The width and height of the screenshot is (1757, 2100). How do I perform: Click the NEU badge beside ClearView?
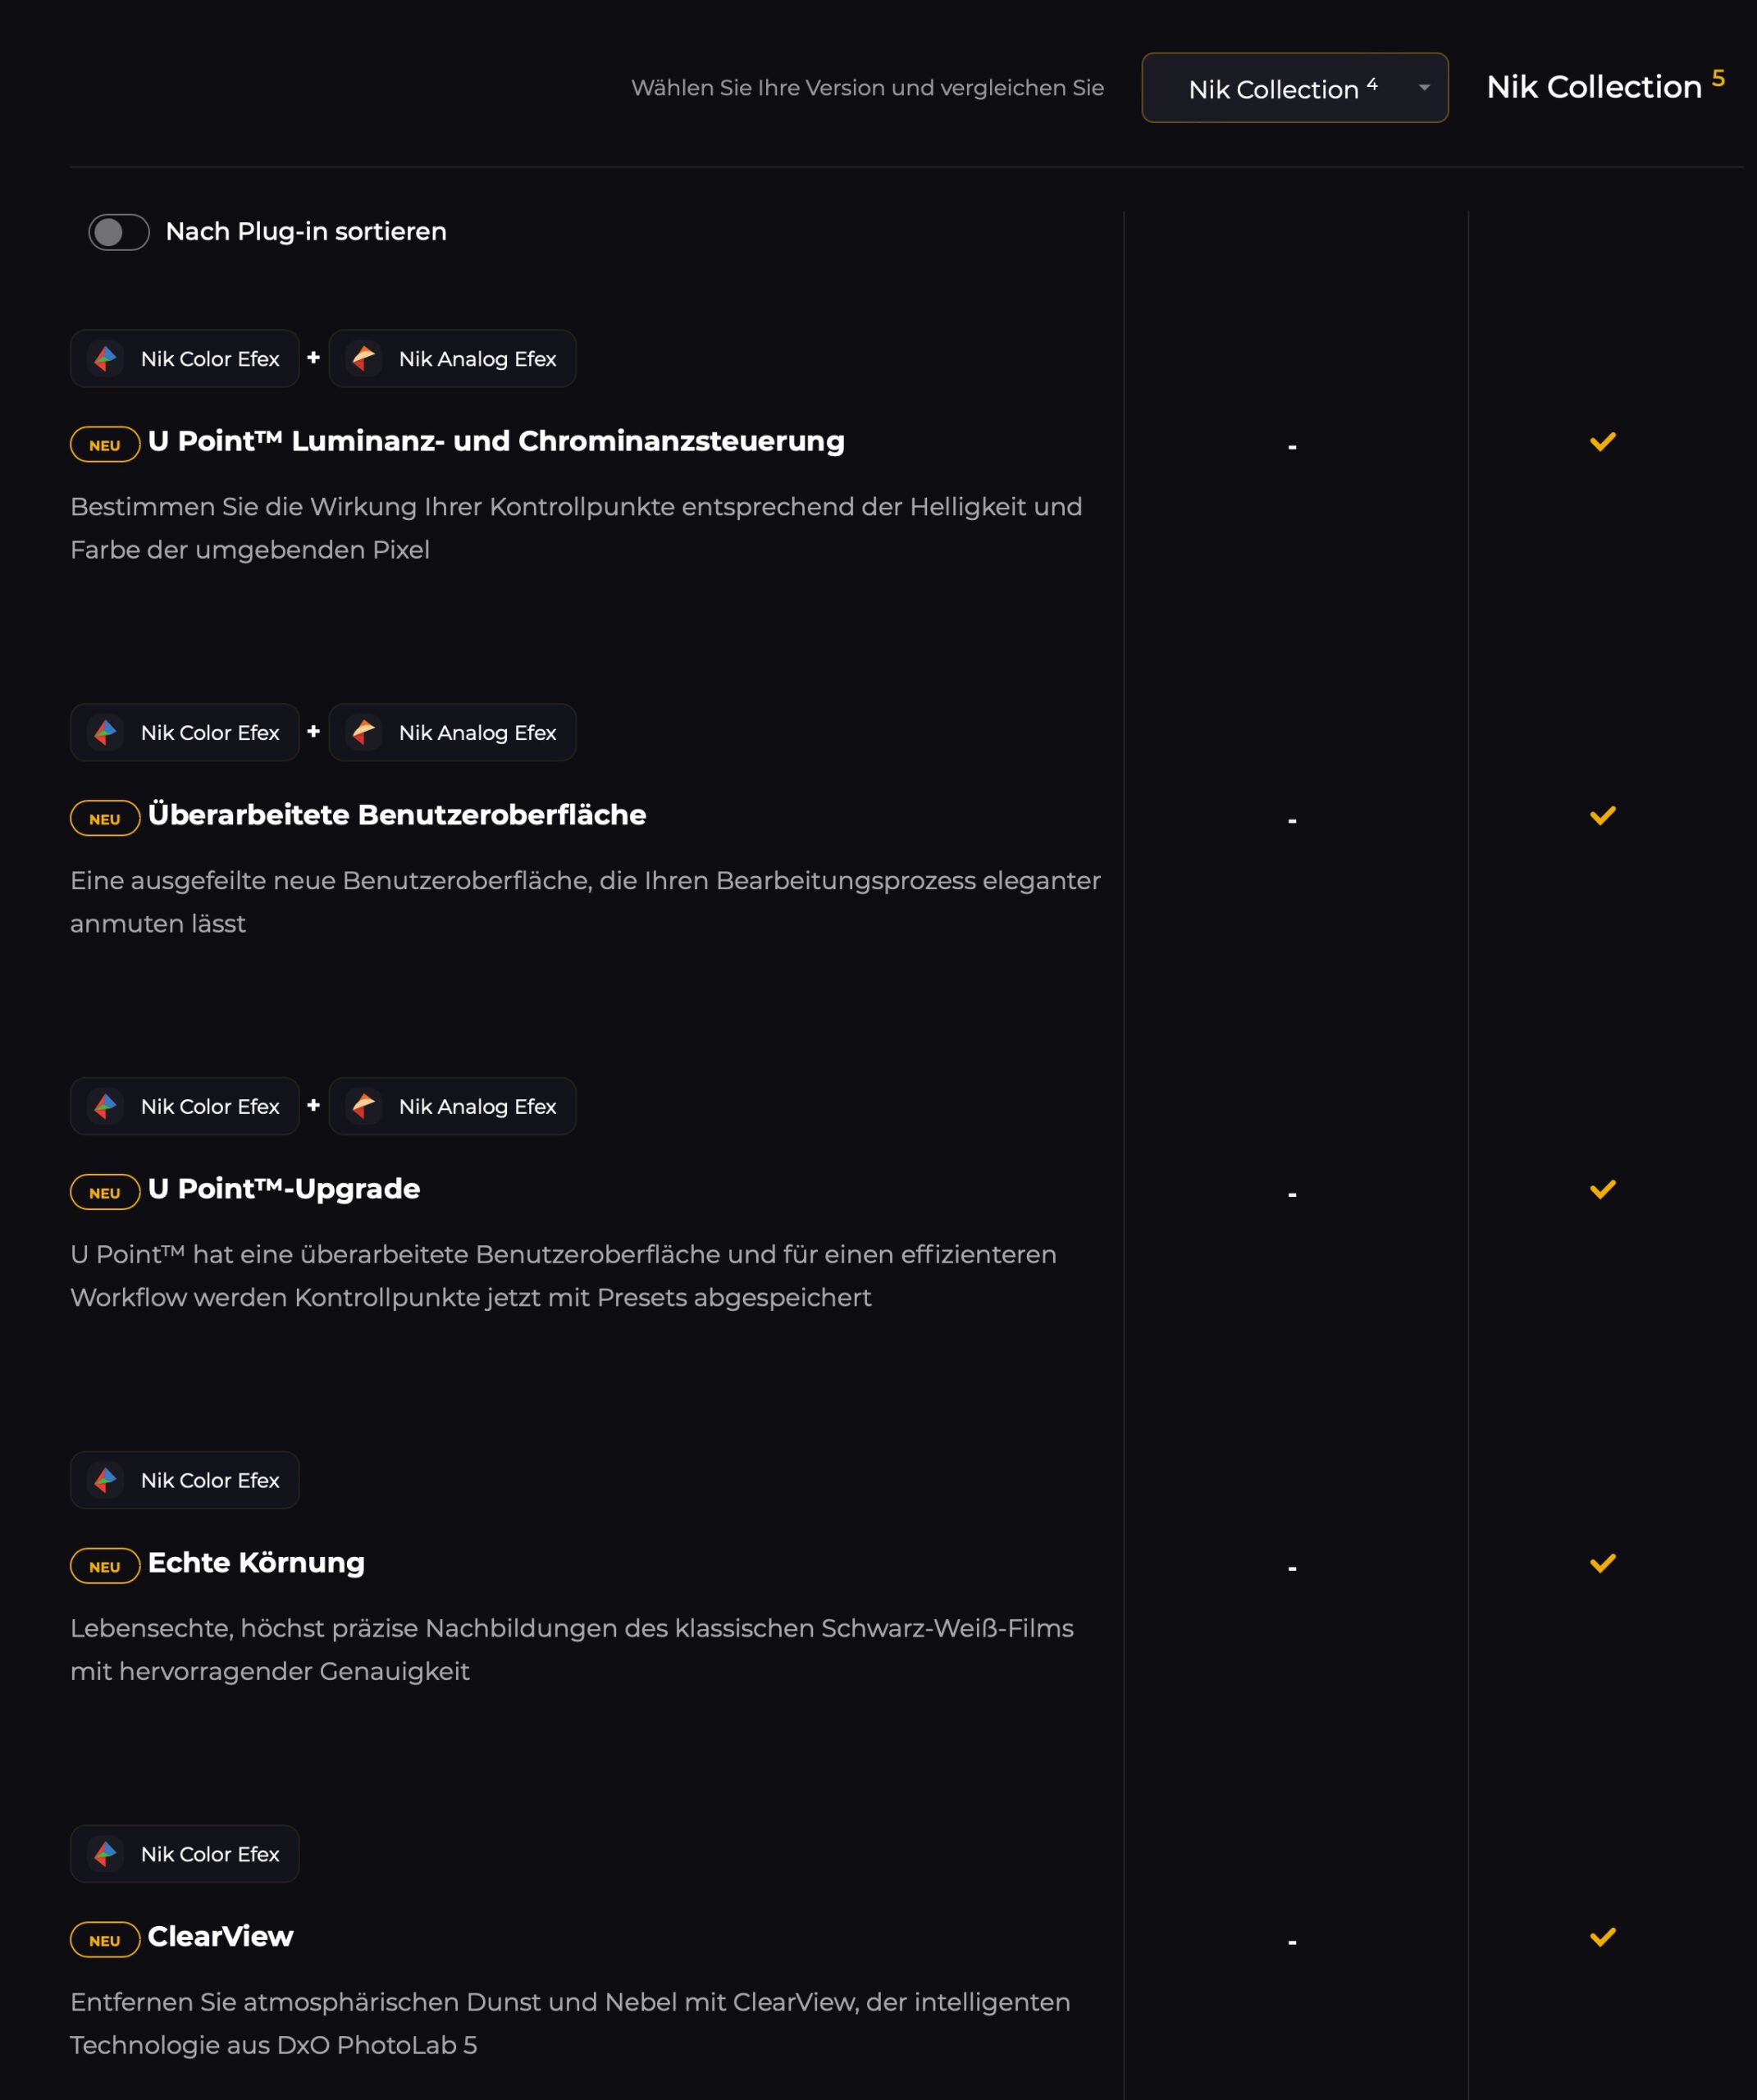point(105,1940)
